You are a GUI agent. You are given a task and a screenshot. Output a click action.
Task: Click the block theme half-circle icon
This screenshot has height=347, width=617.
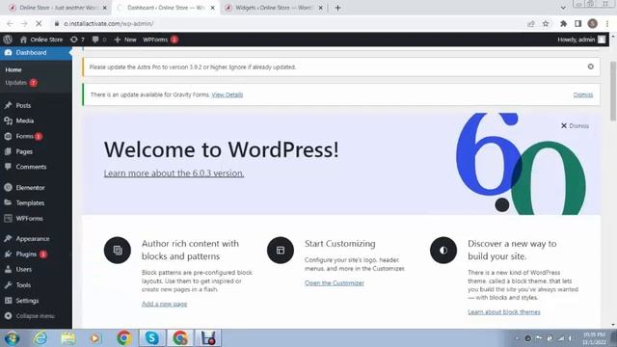click(443, 251)
